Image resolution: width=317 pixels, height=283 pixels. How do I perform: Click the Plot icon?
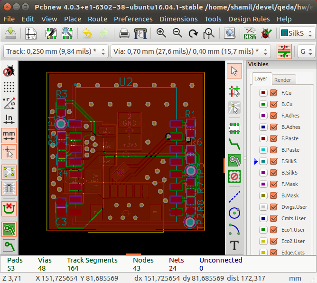click(x=140, y=33)
